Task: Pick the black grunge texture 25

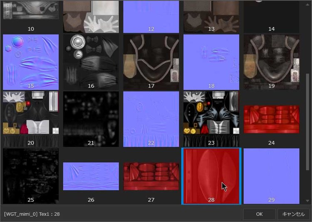Action: (31, 176)
